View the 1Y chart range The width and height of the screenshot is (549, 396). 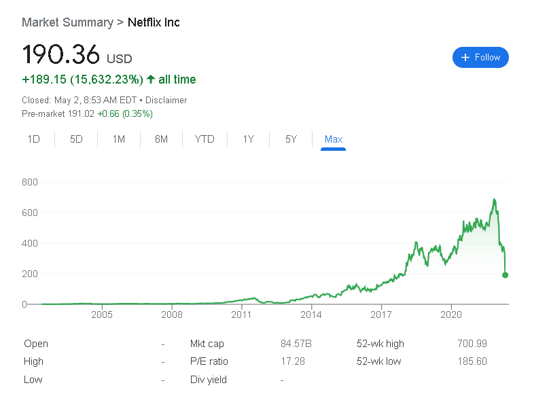[249, 139]
